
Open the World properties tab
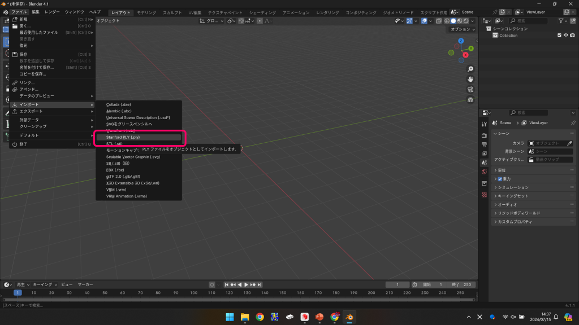(484, 172)
